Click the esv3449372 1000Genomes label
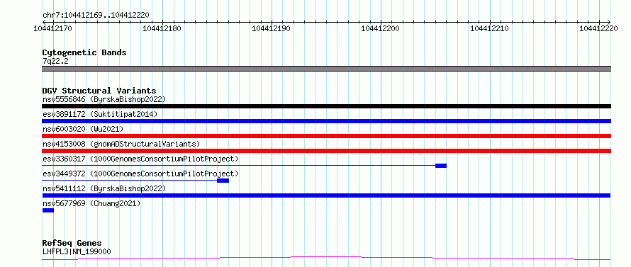Viewport: 631px width, 267px height. click(140, 174)
